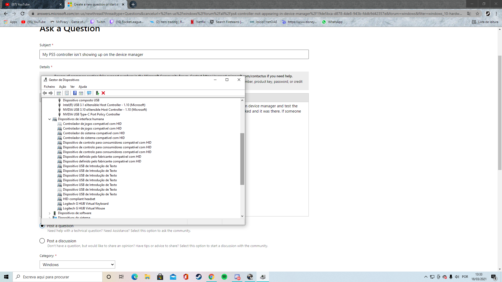Click the Subject text field
502x282 pixels.
point(174,54)
